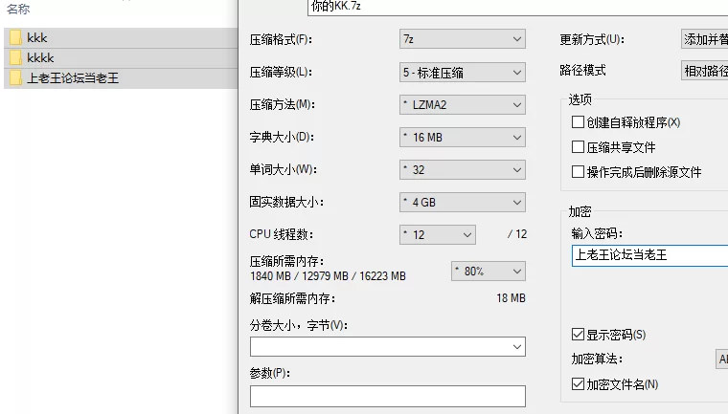This screenshot has width=728, height=414.
Task: Click the kkkk folder icon
Action: (x=15, y=57)
